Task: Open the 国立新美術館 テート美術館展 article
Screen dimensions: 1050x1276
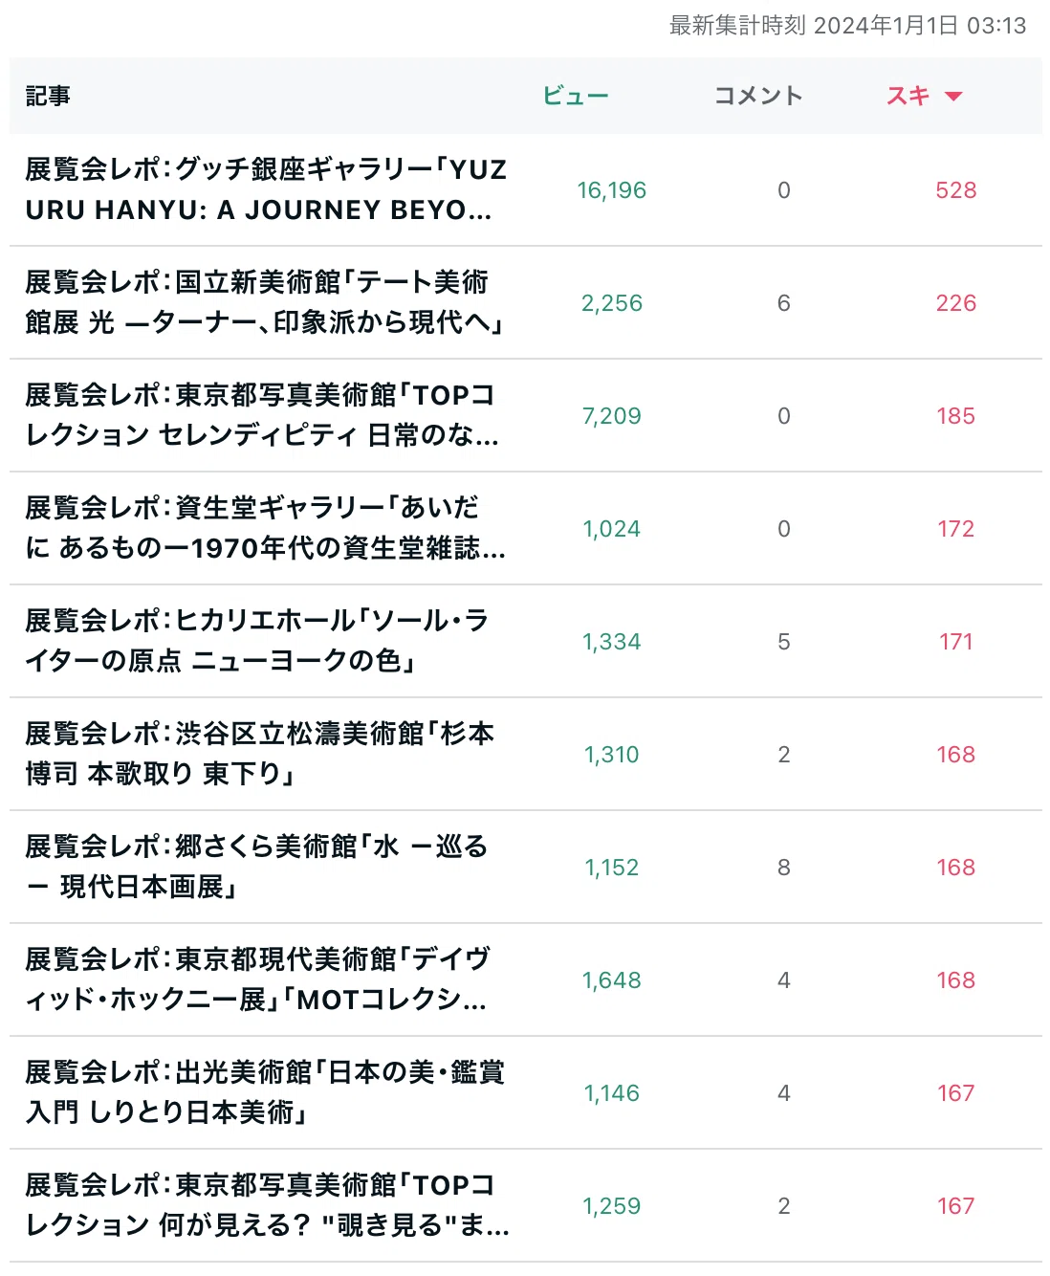Action: tap(265, 302)
